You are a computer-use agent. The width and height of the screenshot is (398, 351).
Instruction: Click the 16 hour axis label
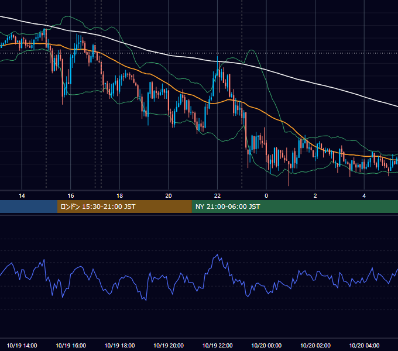pyautogui.click(x=71, y=196)
